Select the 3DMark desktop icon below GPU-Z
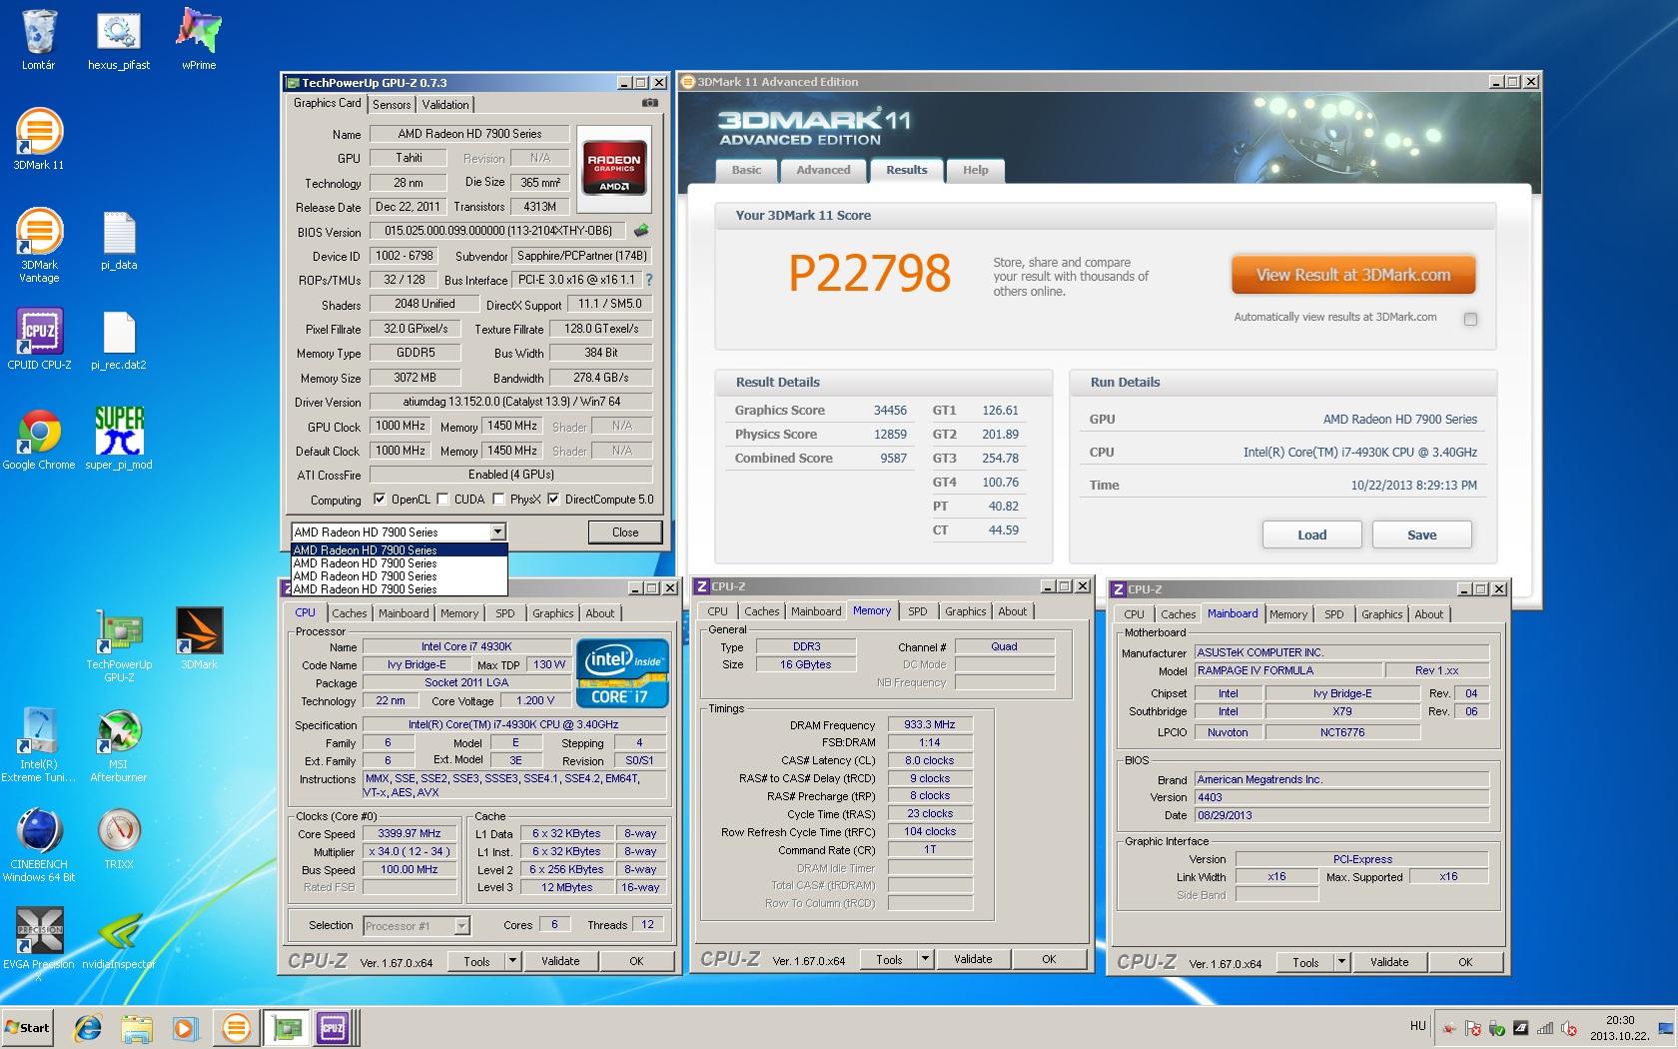 [199, 638]
